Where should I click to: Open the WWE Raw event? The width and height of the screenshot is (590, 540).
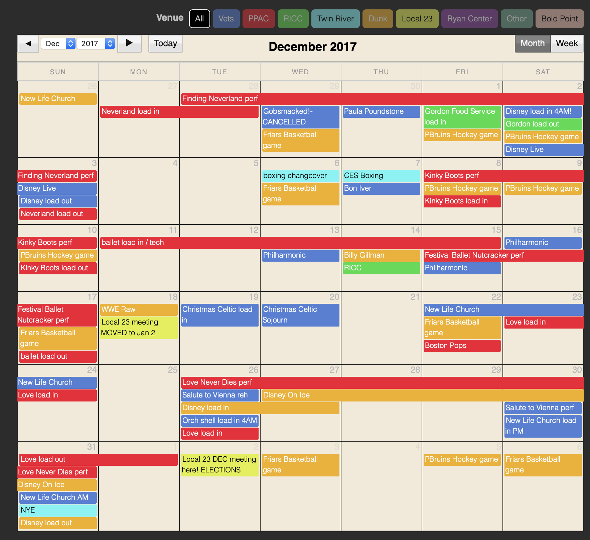tap(139, 309)
